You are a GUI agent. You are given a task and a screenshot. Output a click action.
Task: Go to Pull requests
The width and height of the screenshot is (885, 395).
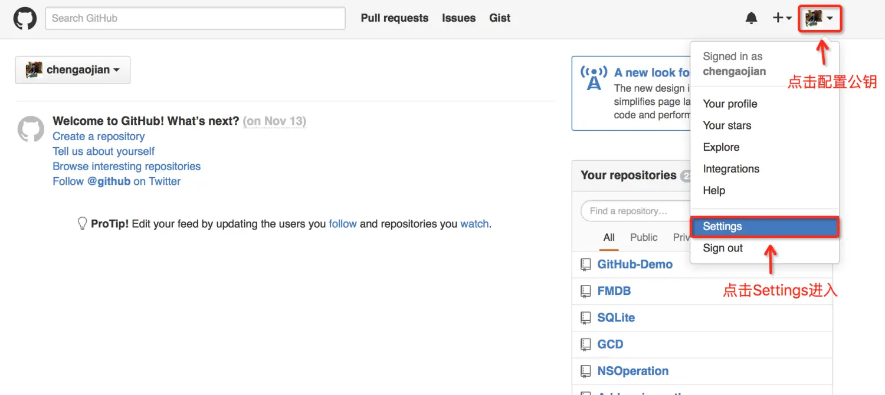coord(395,18)
